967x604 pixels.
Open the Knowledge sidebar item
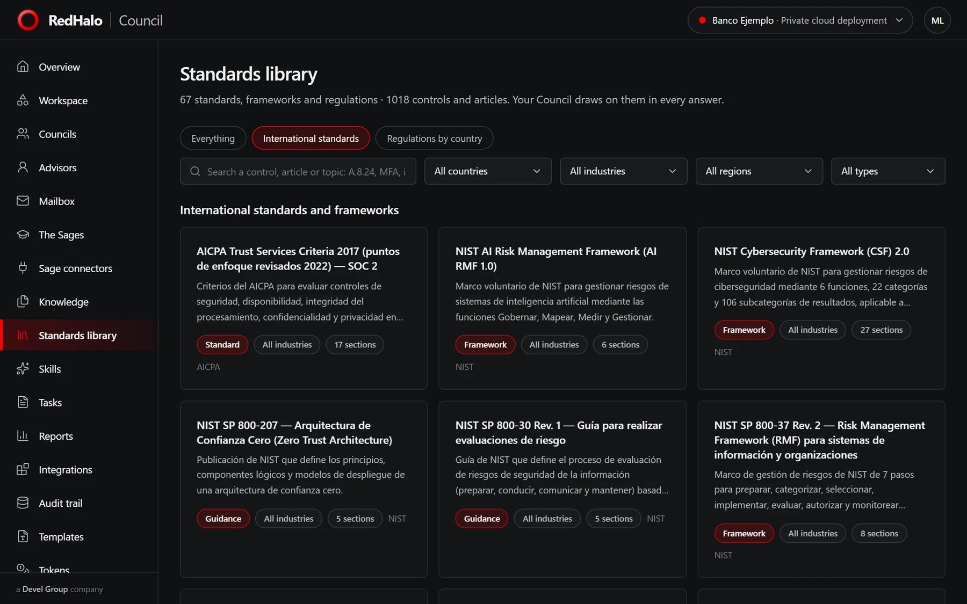(x=79, y=302)
